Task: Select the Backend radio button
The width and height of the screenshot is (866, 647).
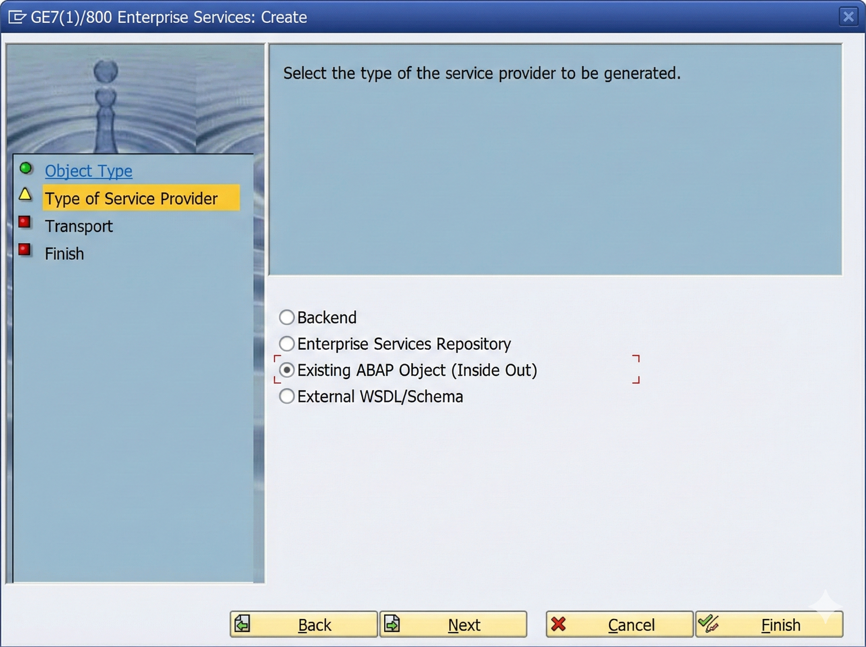Action: (x=287, y=317)
